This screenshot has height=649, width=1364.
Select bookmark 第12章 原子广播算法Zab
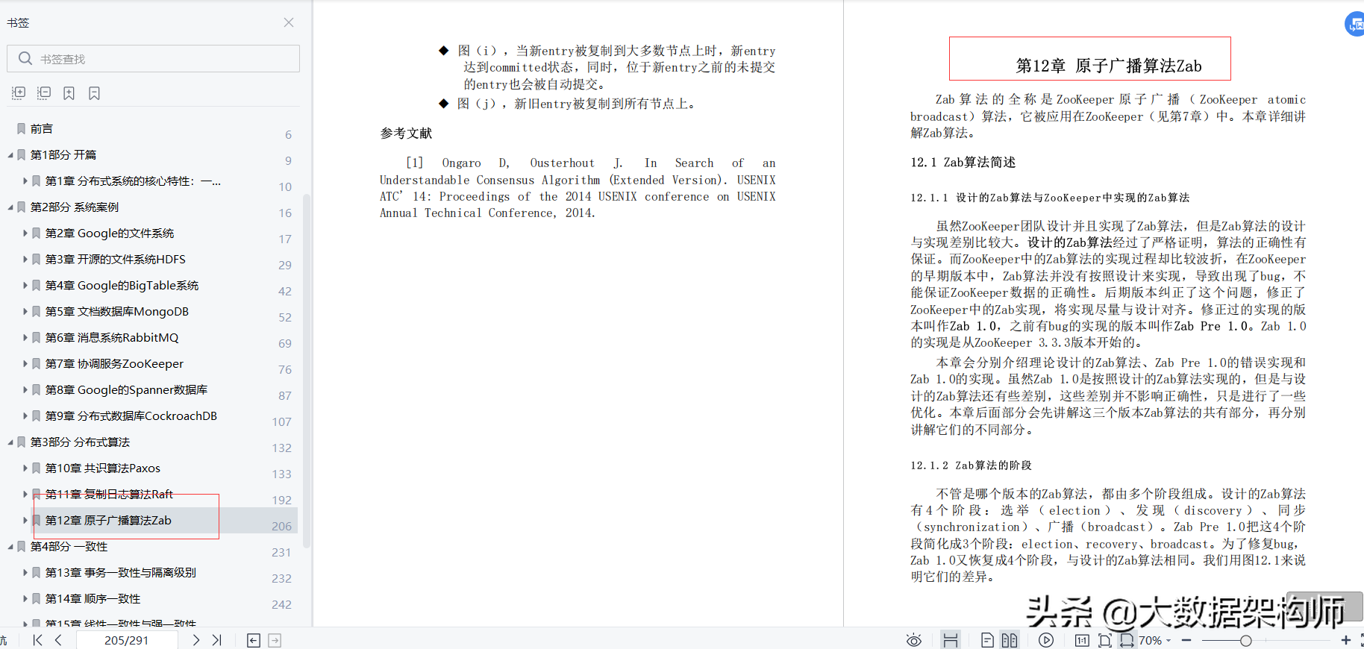click(108, 521)
